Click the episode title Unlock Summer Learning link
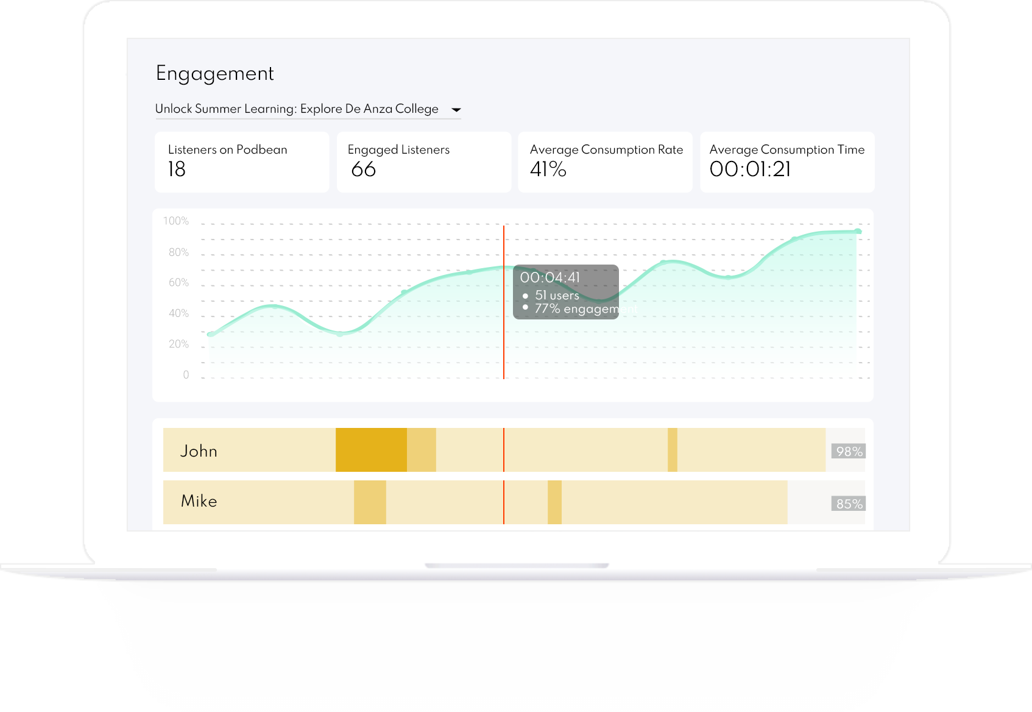The image size is (1032, 712). point(296,109)
